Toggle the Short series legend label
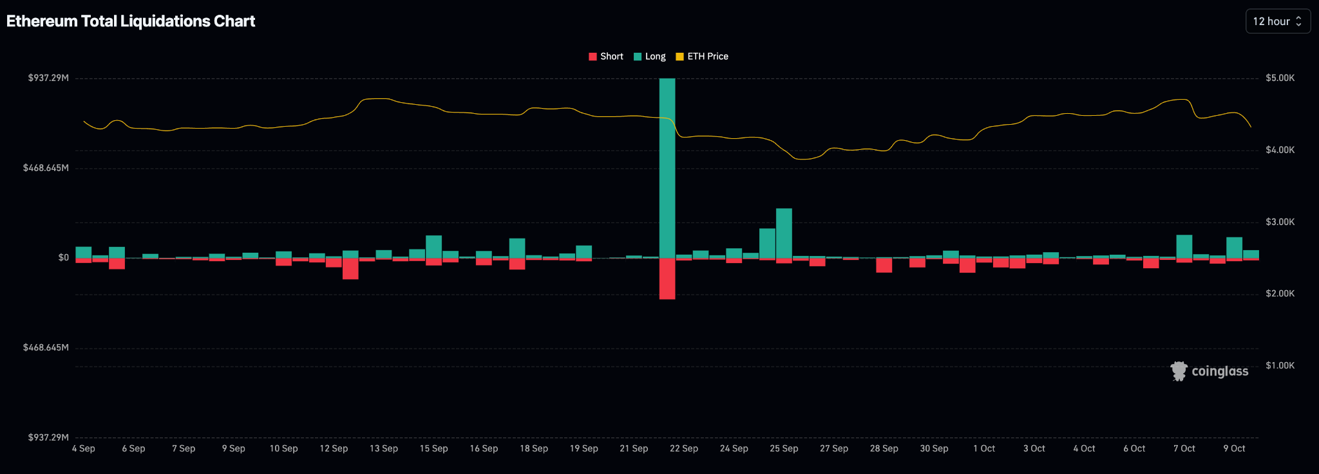 pyautogui.click(x=611, y=57)
